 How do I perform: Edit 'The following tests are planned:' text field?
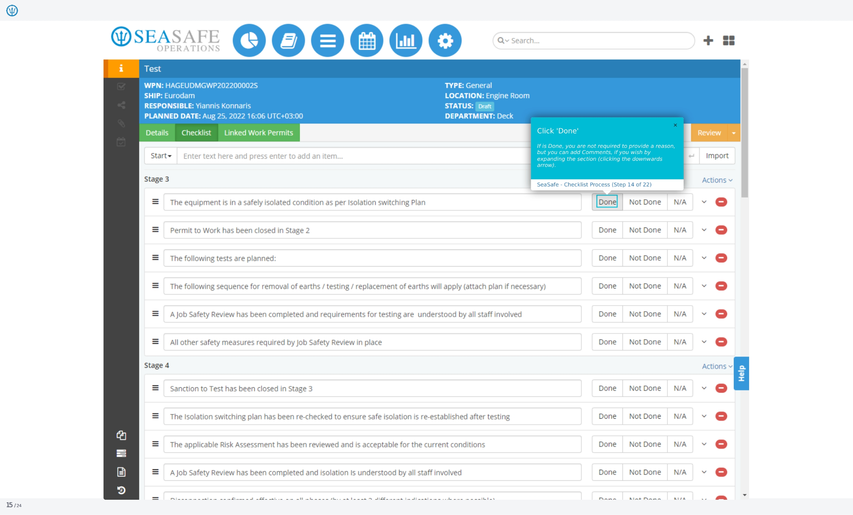372,258
